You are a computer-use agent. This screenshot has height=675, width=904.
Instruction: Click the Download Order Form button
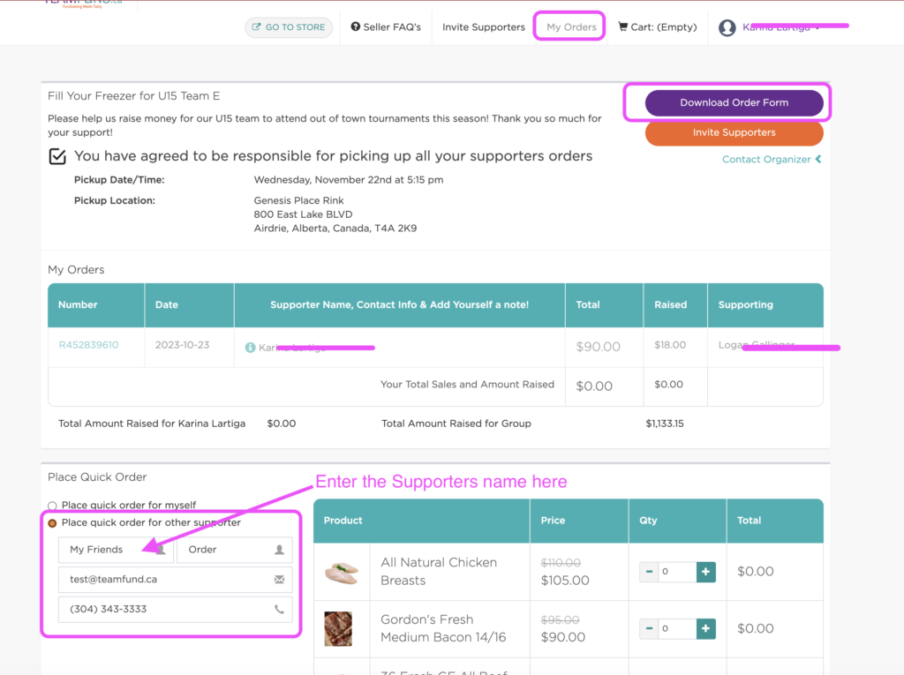734,102
